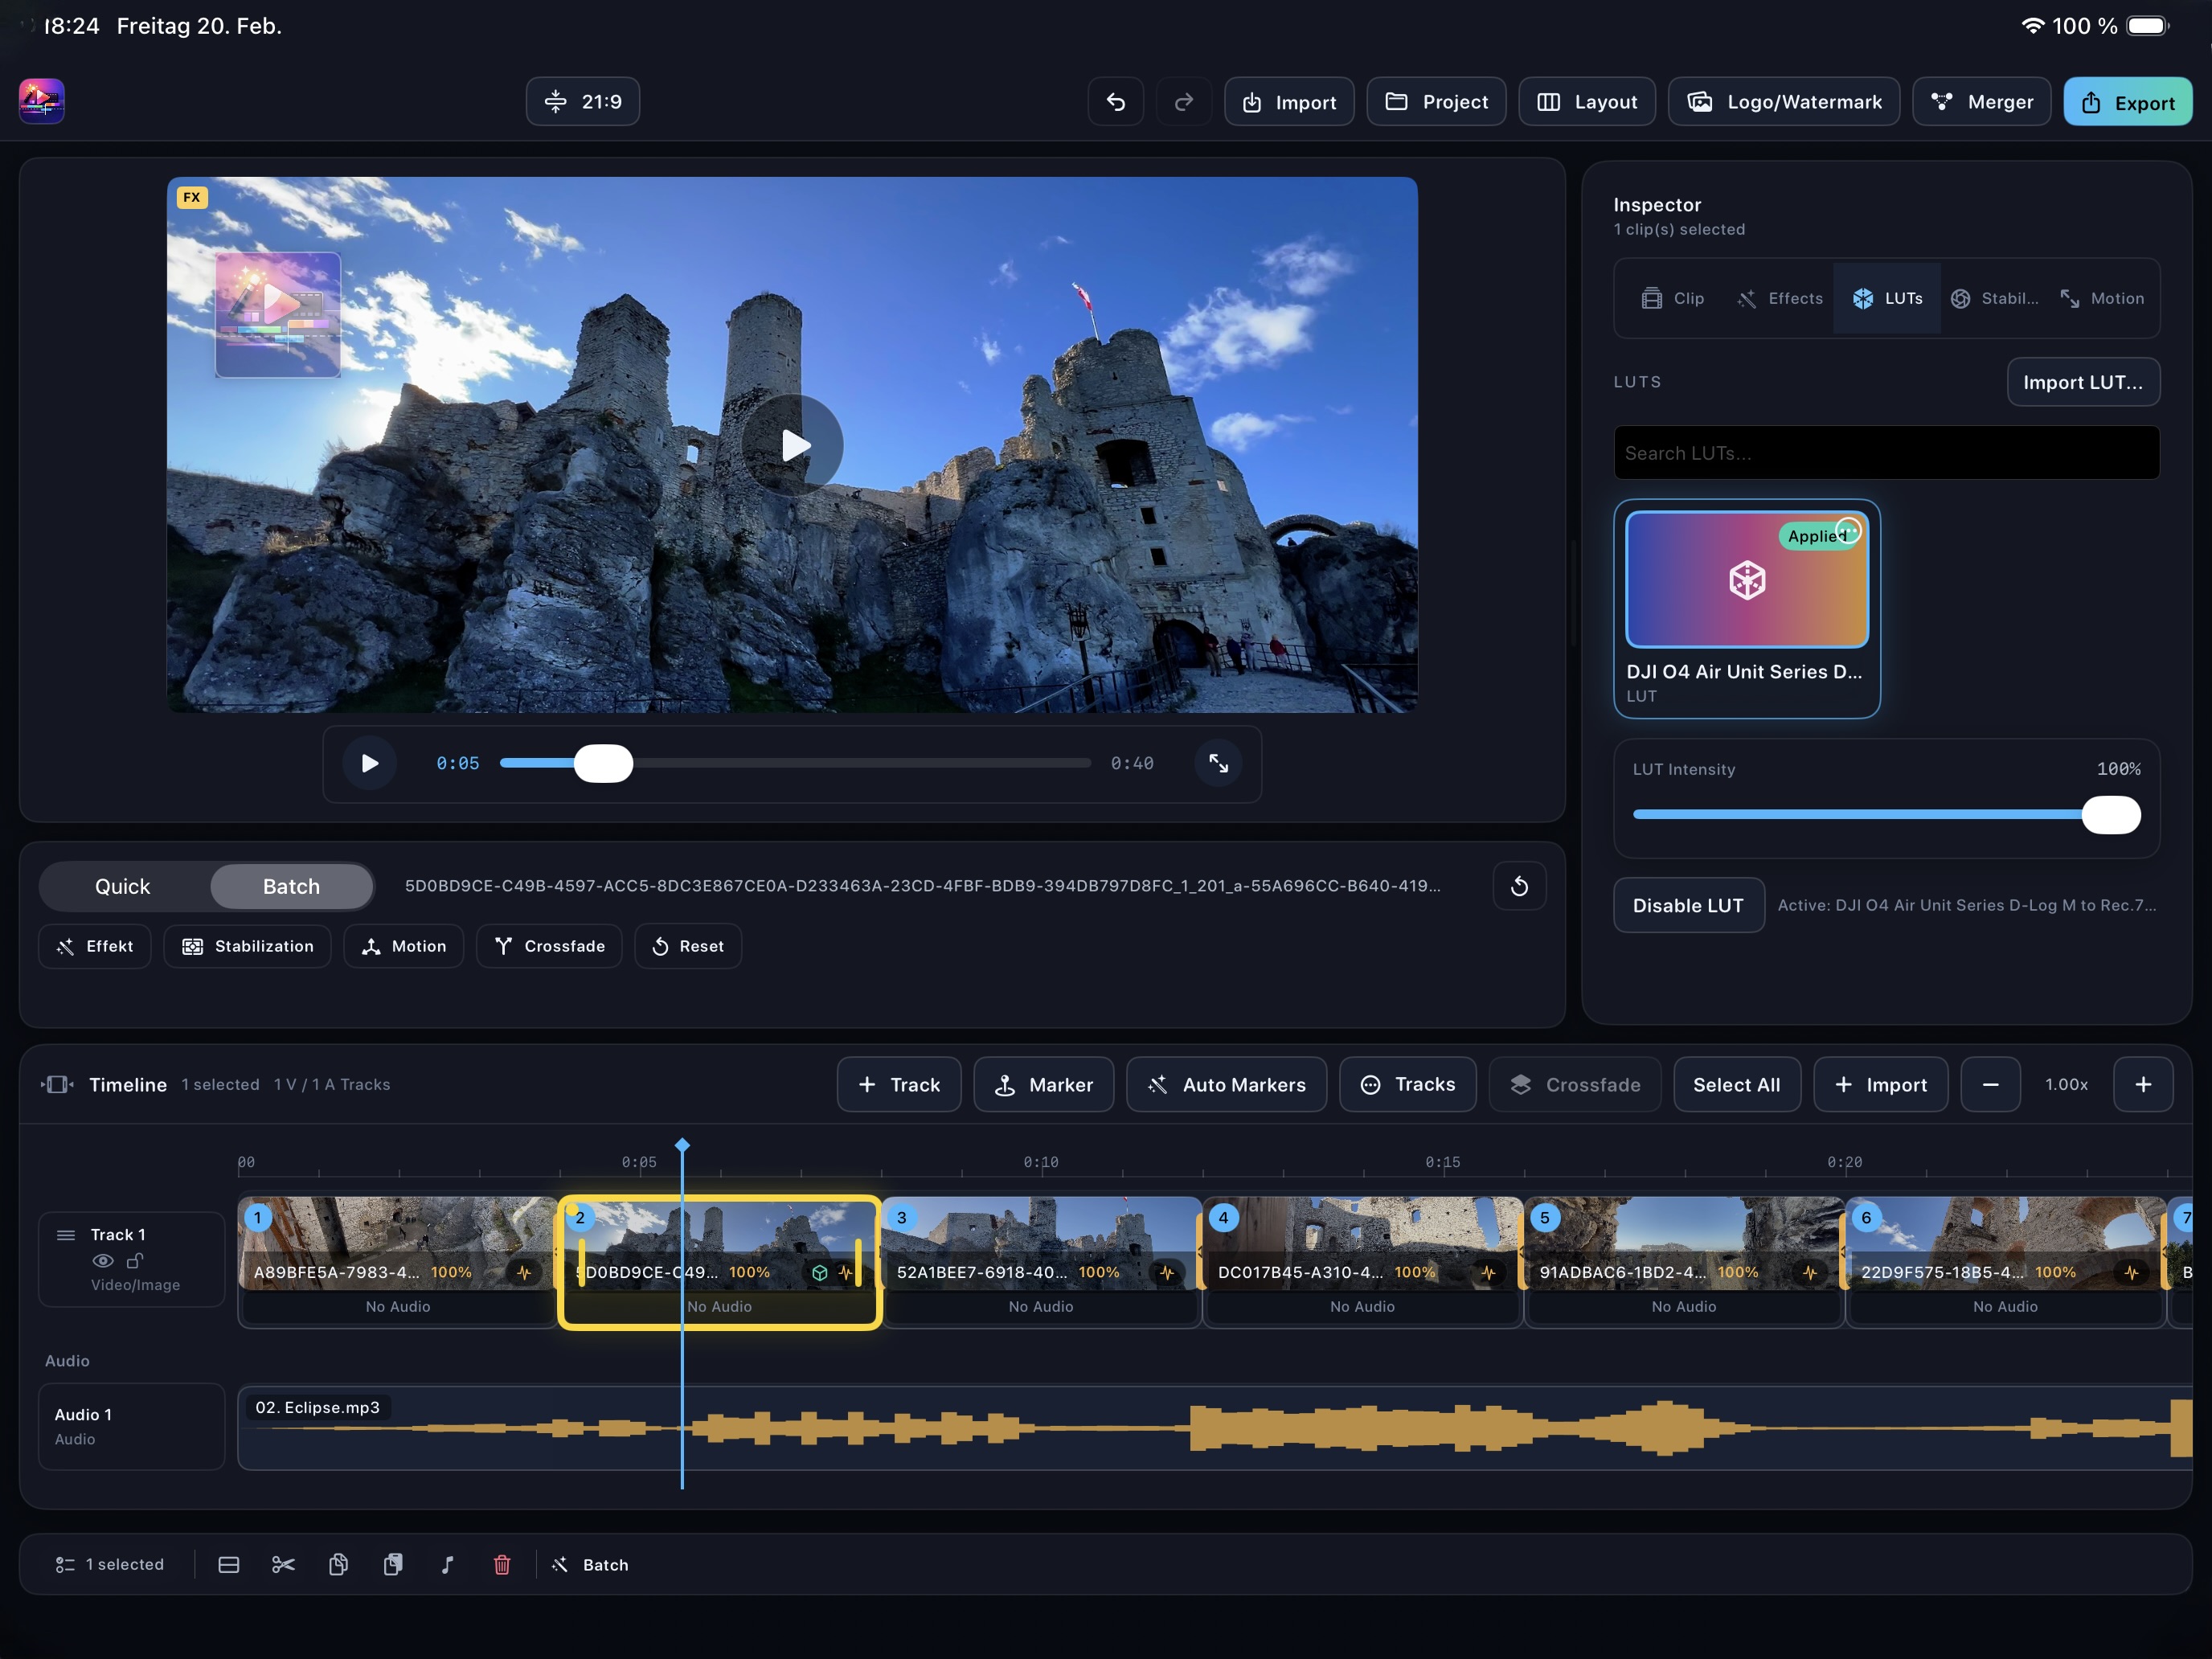Click the Import LUT... button

click(2083, 382)
